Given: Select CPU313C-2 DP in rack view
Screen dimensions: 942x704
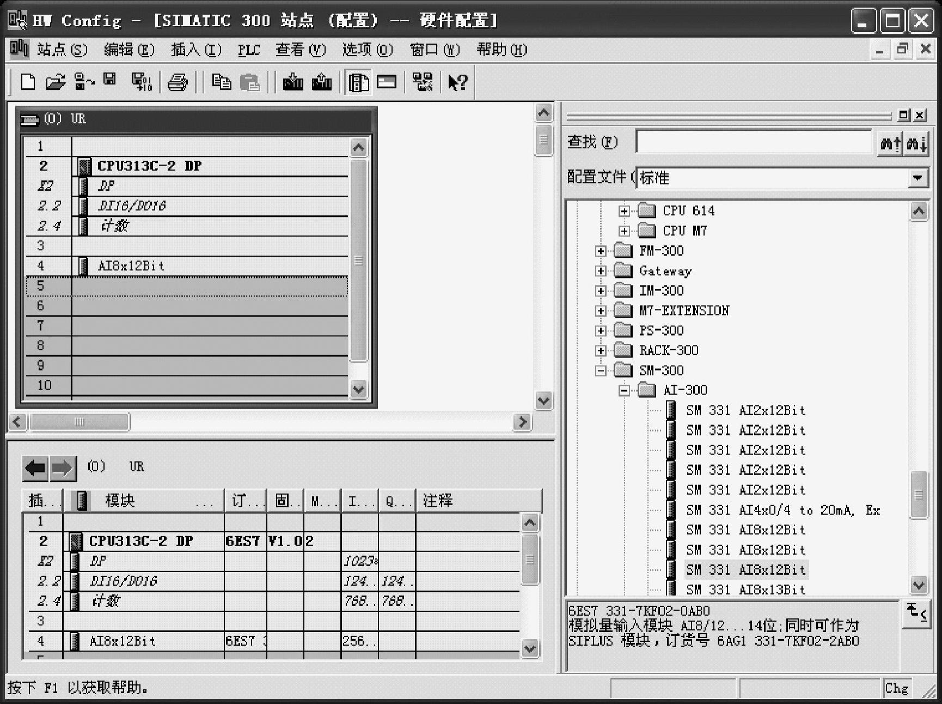Looking at the screenshot, I should tap(149, 166).
